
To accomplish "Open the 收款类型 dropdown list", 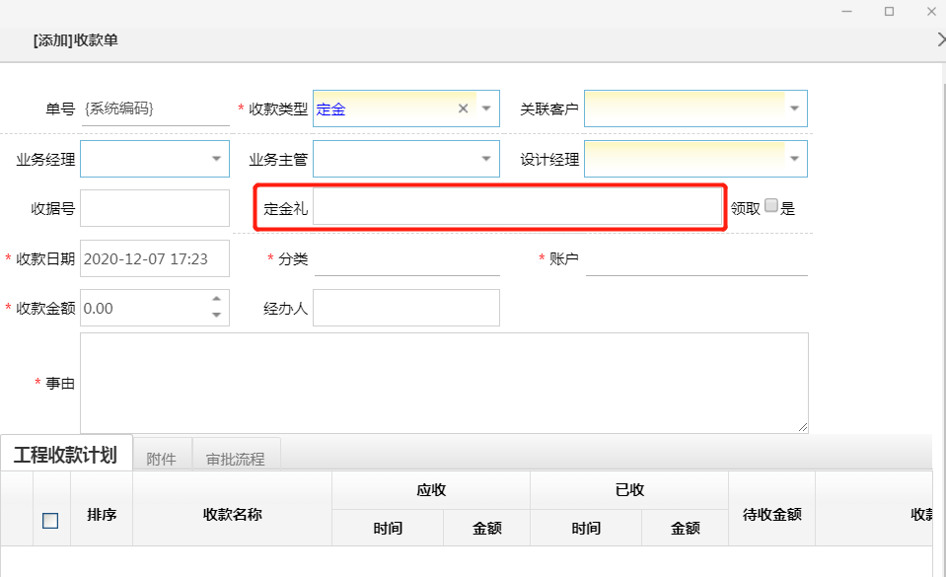I will 487,109.
